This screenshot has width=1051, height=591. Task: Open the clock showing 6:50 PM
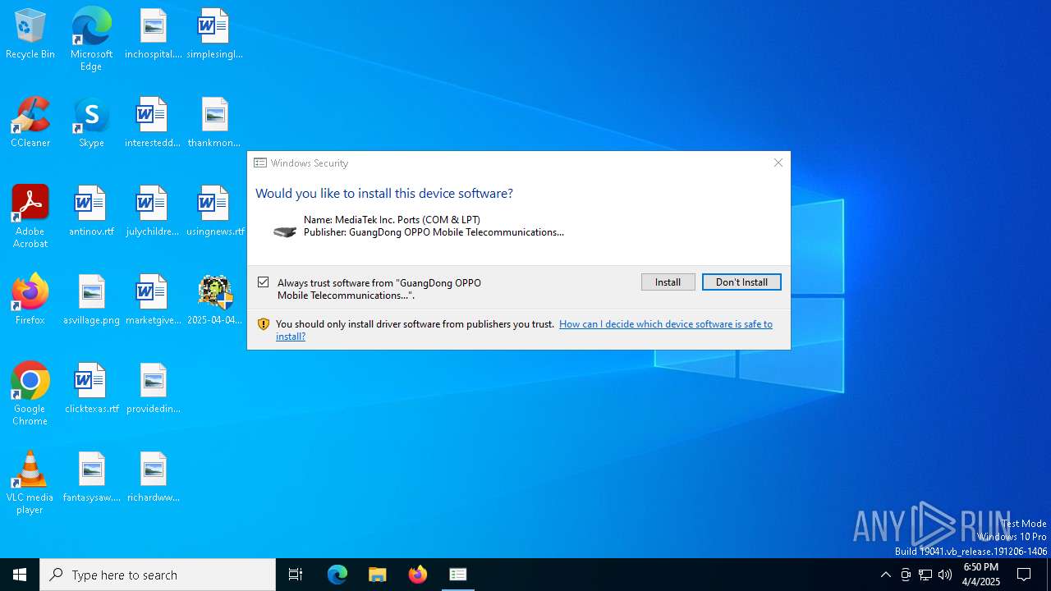(981, 575)
